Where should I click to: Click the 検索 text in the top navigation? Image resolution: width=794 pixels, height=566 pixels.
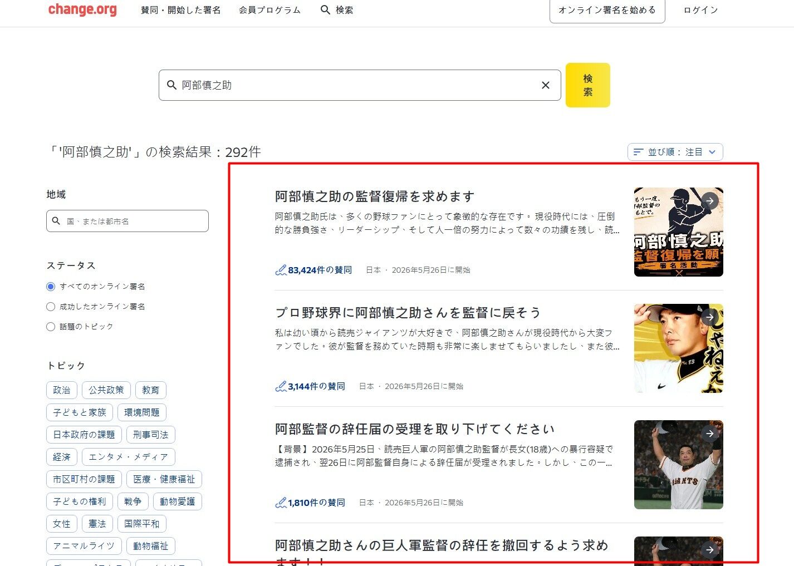click(x=345, y=10)
